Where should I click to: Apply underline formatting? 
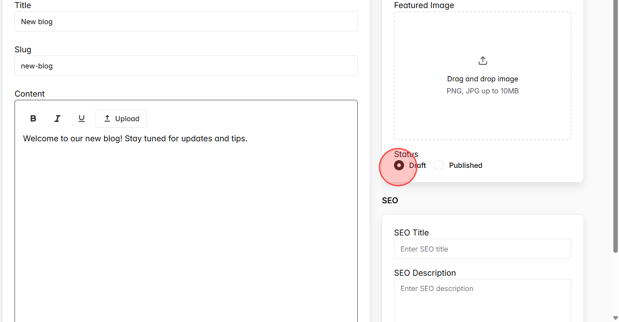[x=81, y=118]
